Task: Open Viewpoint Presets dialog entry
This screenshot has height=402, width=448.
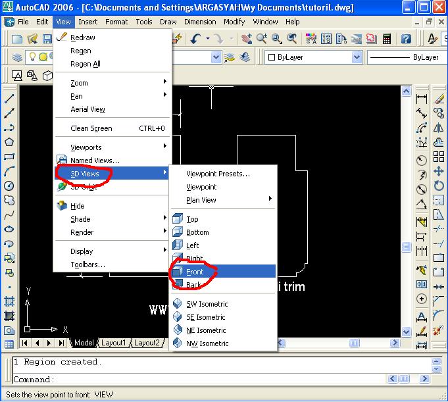Action: click(x=223, y=174)
